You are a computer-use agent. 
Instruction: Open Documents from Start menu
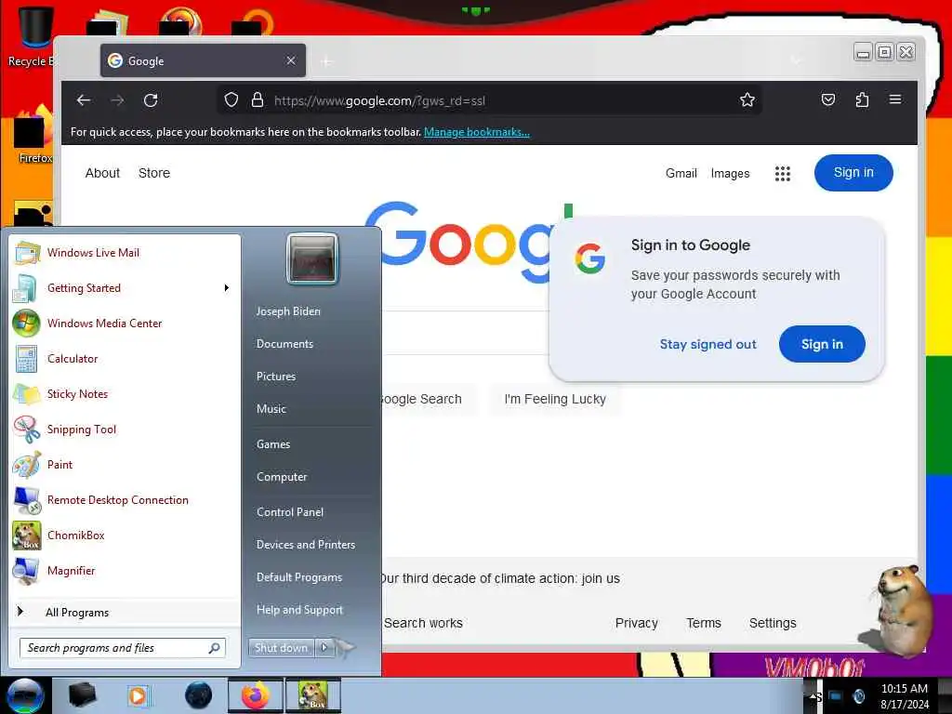click(284, 344)
